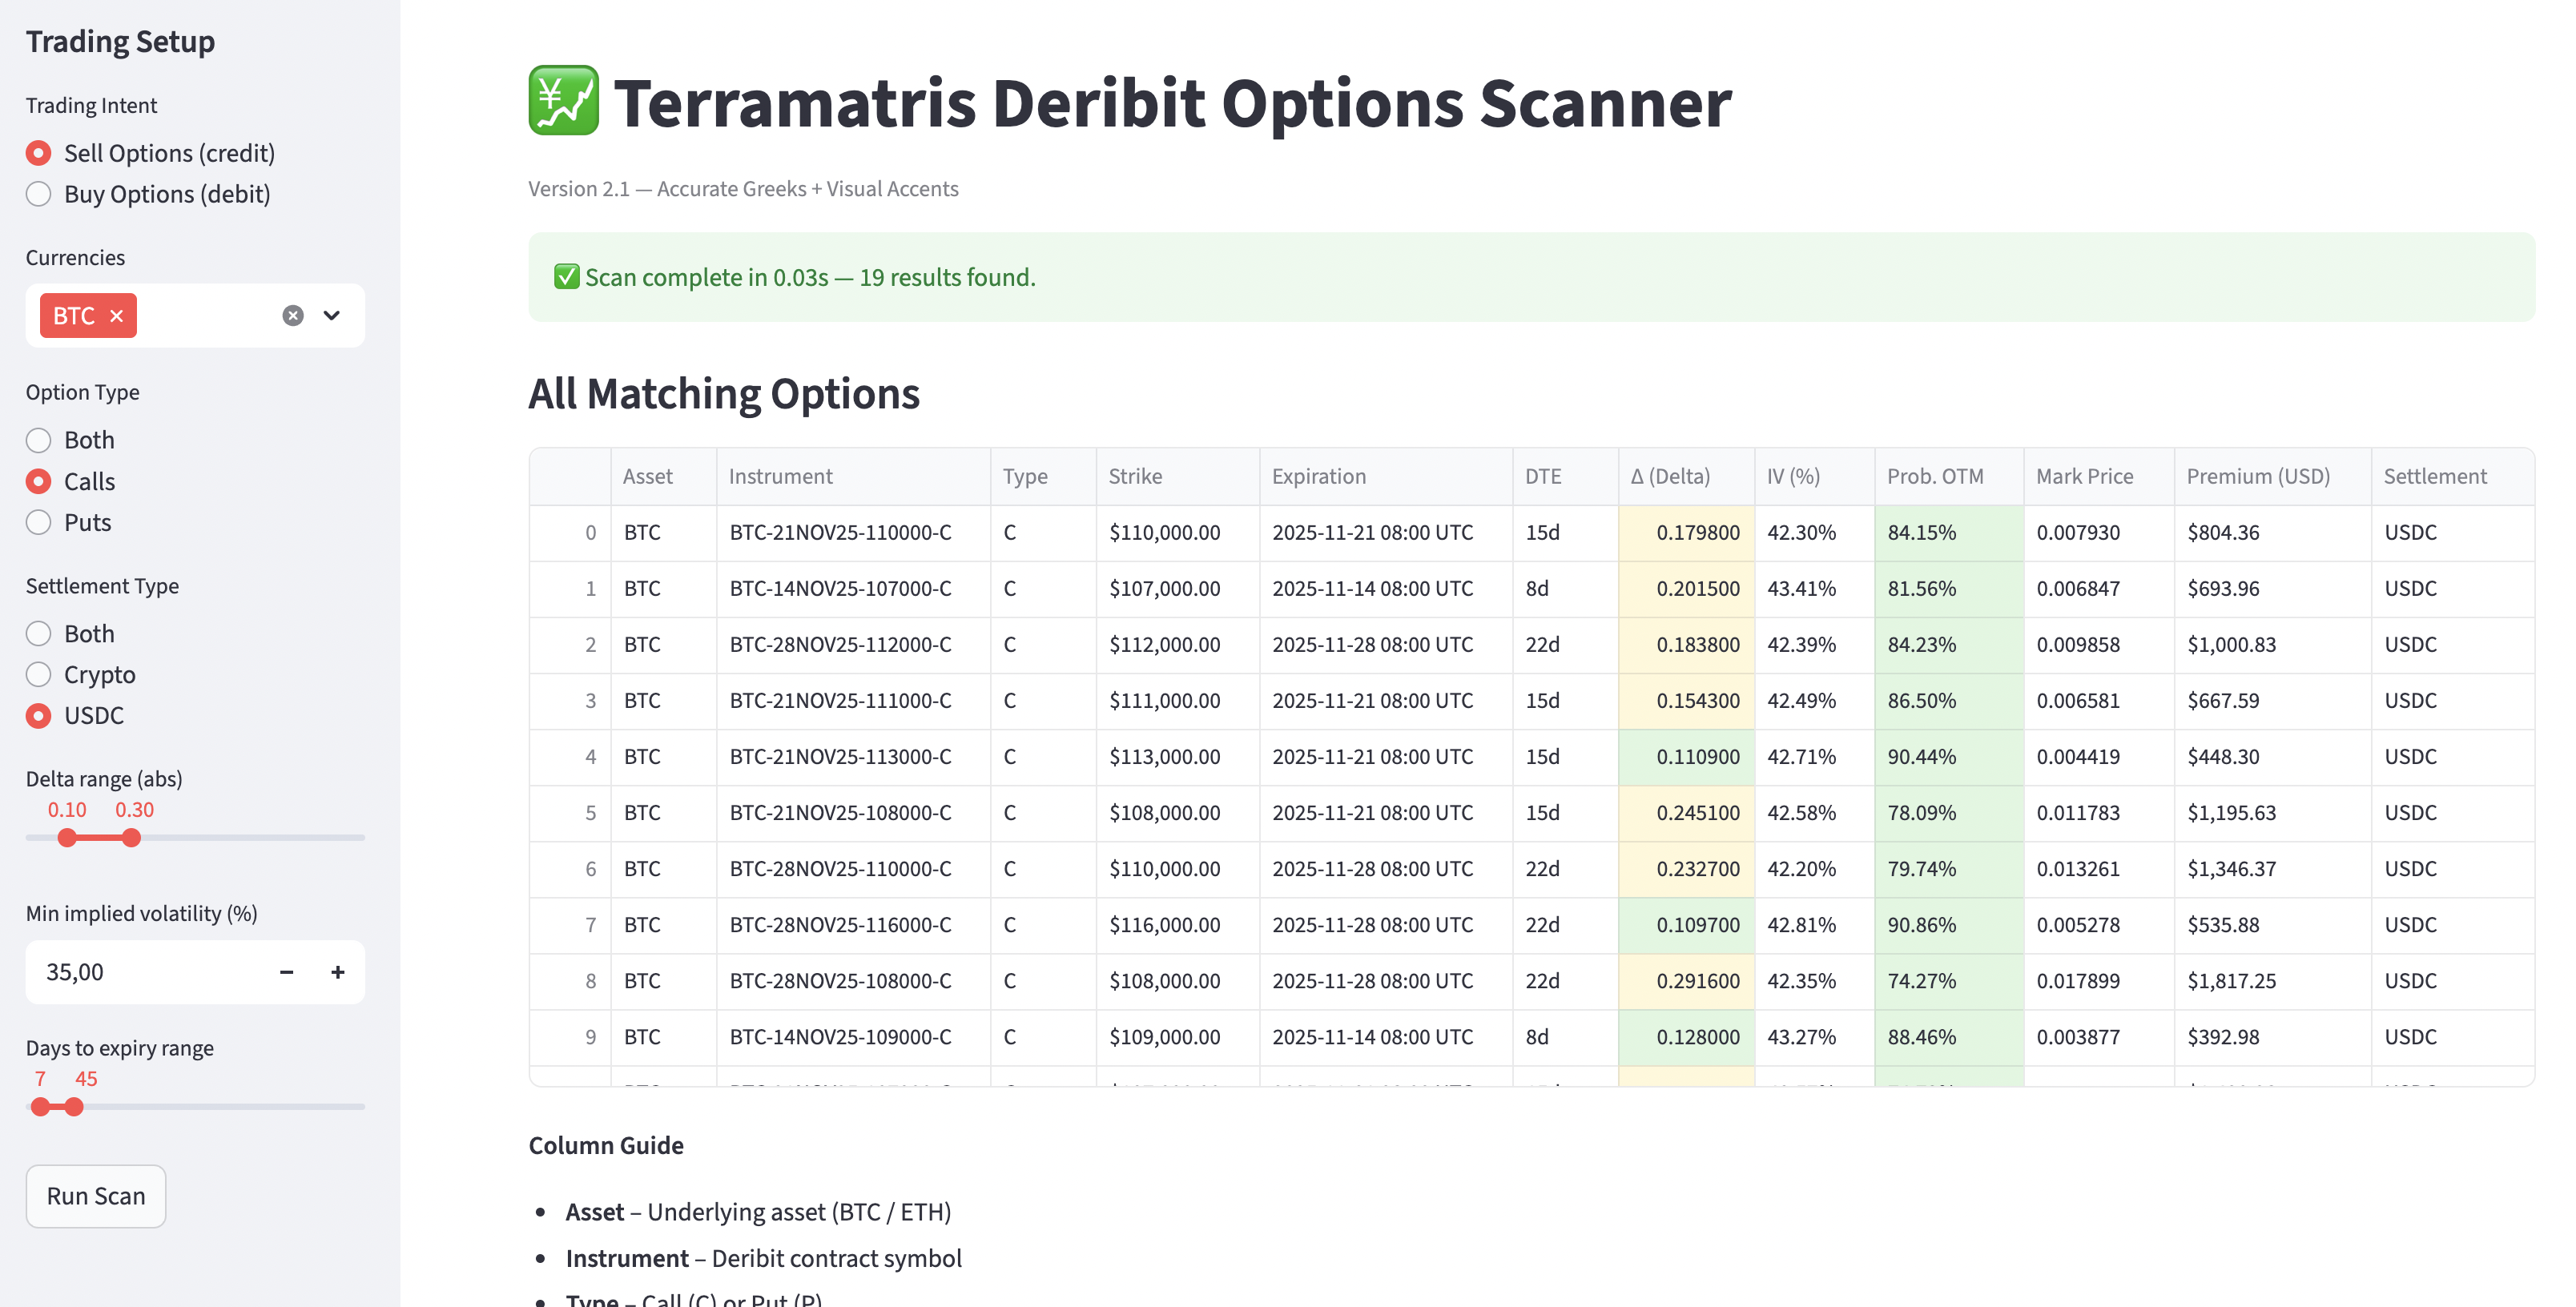Image resolution: width=2576 pixels, height=1307 pixels.
Task: Click the Δ (Delta) column header
Action: point(1669,477)
